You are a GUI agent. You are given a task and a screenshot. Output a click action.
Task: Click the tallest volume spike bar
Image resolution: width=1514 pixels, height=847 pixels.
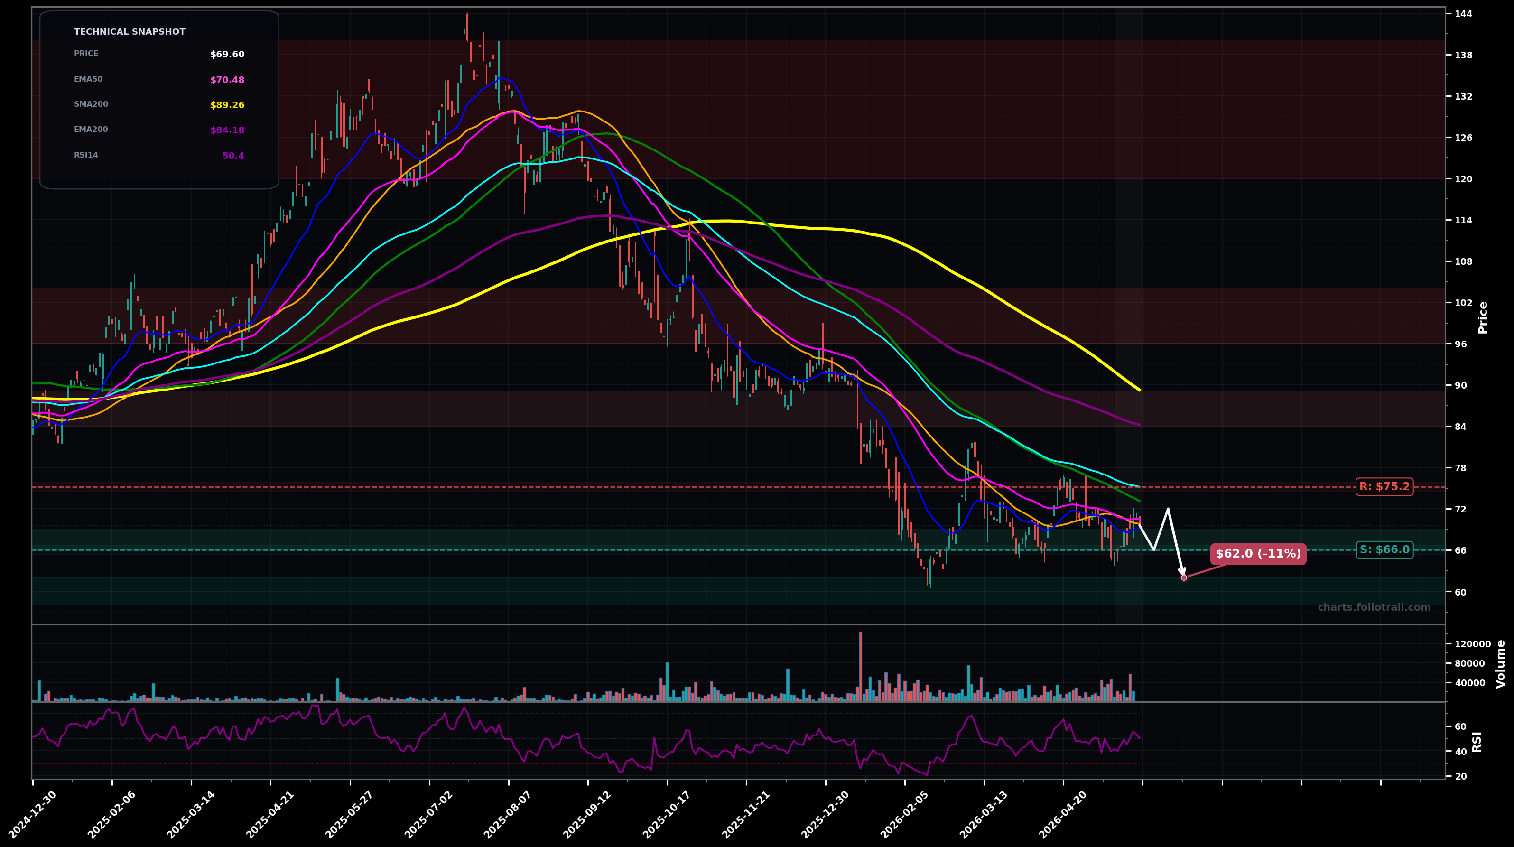click(861, 667)
